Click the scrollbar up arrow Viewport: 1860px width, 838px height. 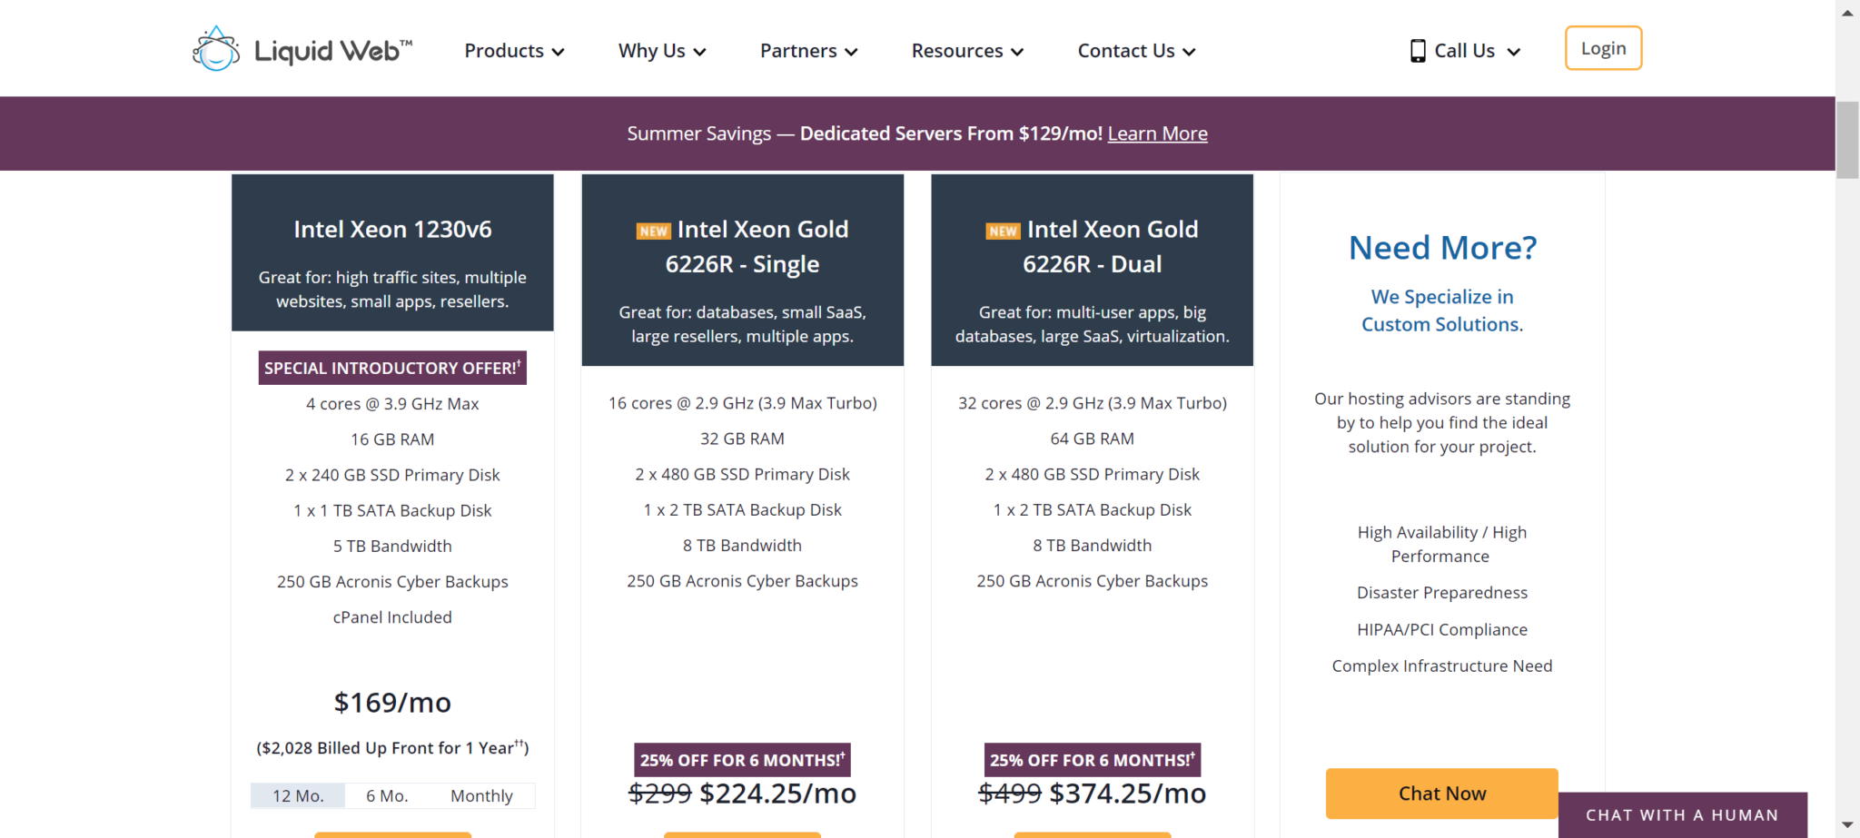click(1847, 13)
